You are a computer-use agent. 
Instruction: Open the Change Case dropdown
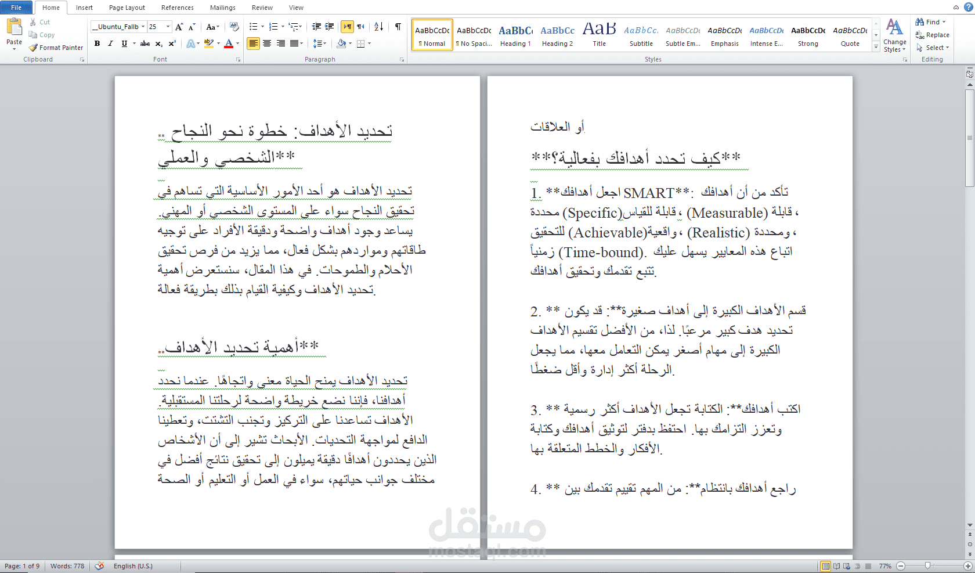pos(213,27)
